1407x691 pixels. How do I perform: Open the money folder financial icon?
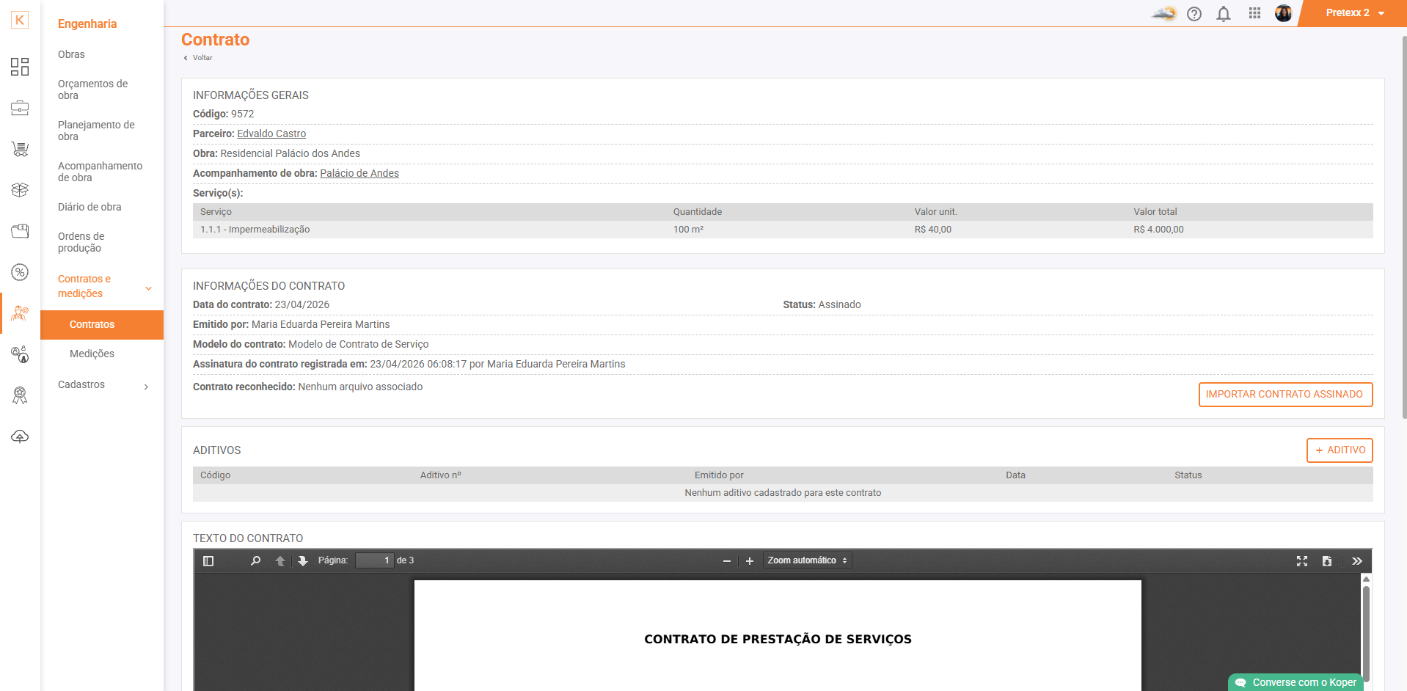(20, 231)
